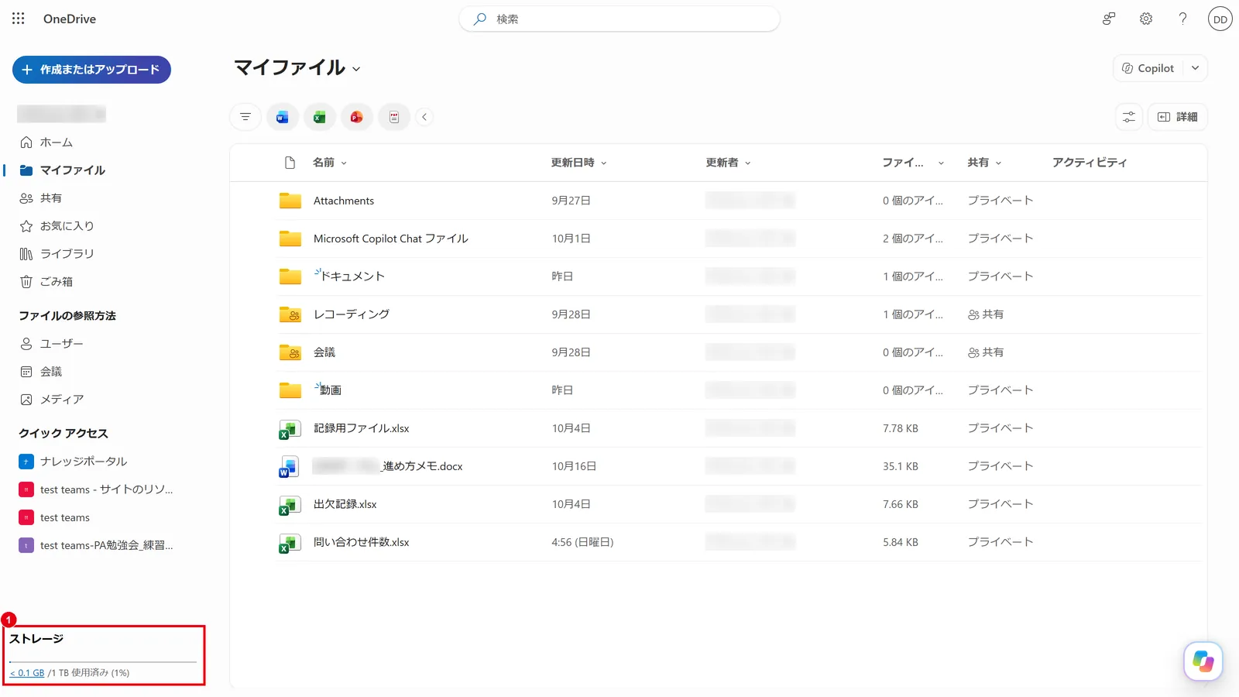
Task: Open ごみ箱 in sidebar
Action: pyautogui.click(x=57, y=282)
